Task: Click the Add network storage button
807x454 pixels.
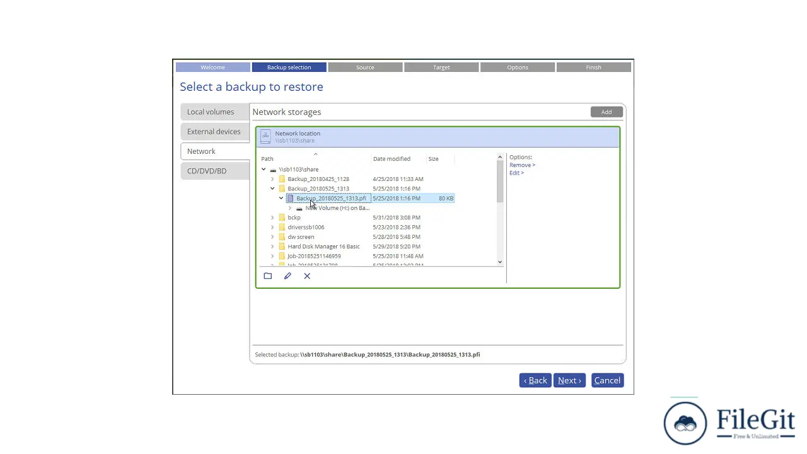Action: (607, 112)
